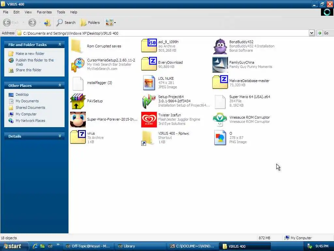Image resolution: width=334 pixels, height=251 pixels.
Task: Open the File menu
Action: point(6,12)
